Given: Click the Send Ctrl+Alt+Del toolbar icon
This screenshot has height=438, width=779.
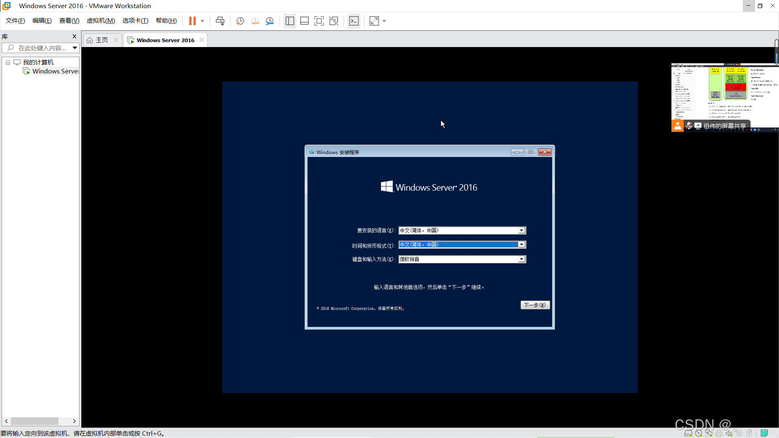Looking at the screenshot, I should [x=220, y=21].
